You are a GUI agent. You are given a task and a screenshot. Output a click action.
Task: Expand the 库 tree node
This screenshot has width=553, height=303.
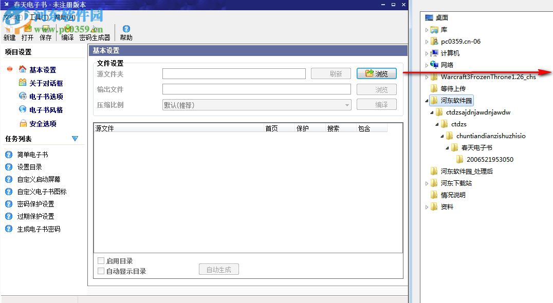(x=427, y=30)
